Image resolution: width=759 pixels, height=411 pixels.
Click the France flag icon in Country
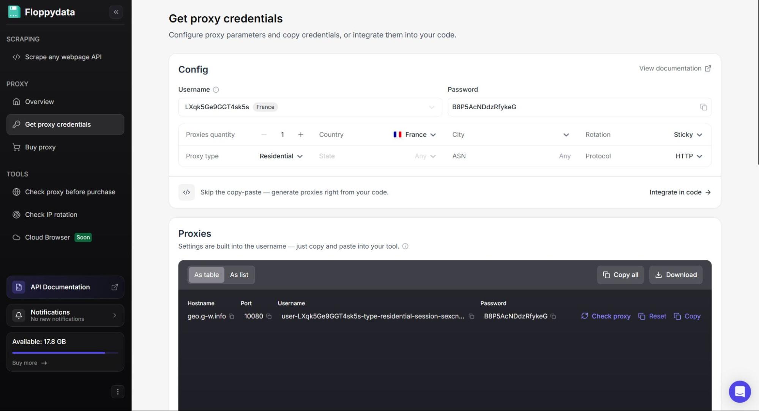[x=398, y=135]
